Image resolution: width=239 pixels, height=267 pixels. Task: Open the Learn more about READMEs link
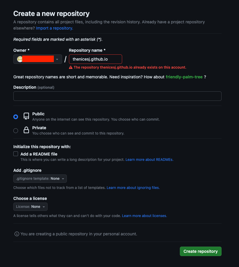pyautogui.click(x=149, y=159)
